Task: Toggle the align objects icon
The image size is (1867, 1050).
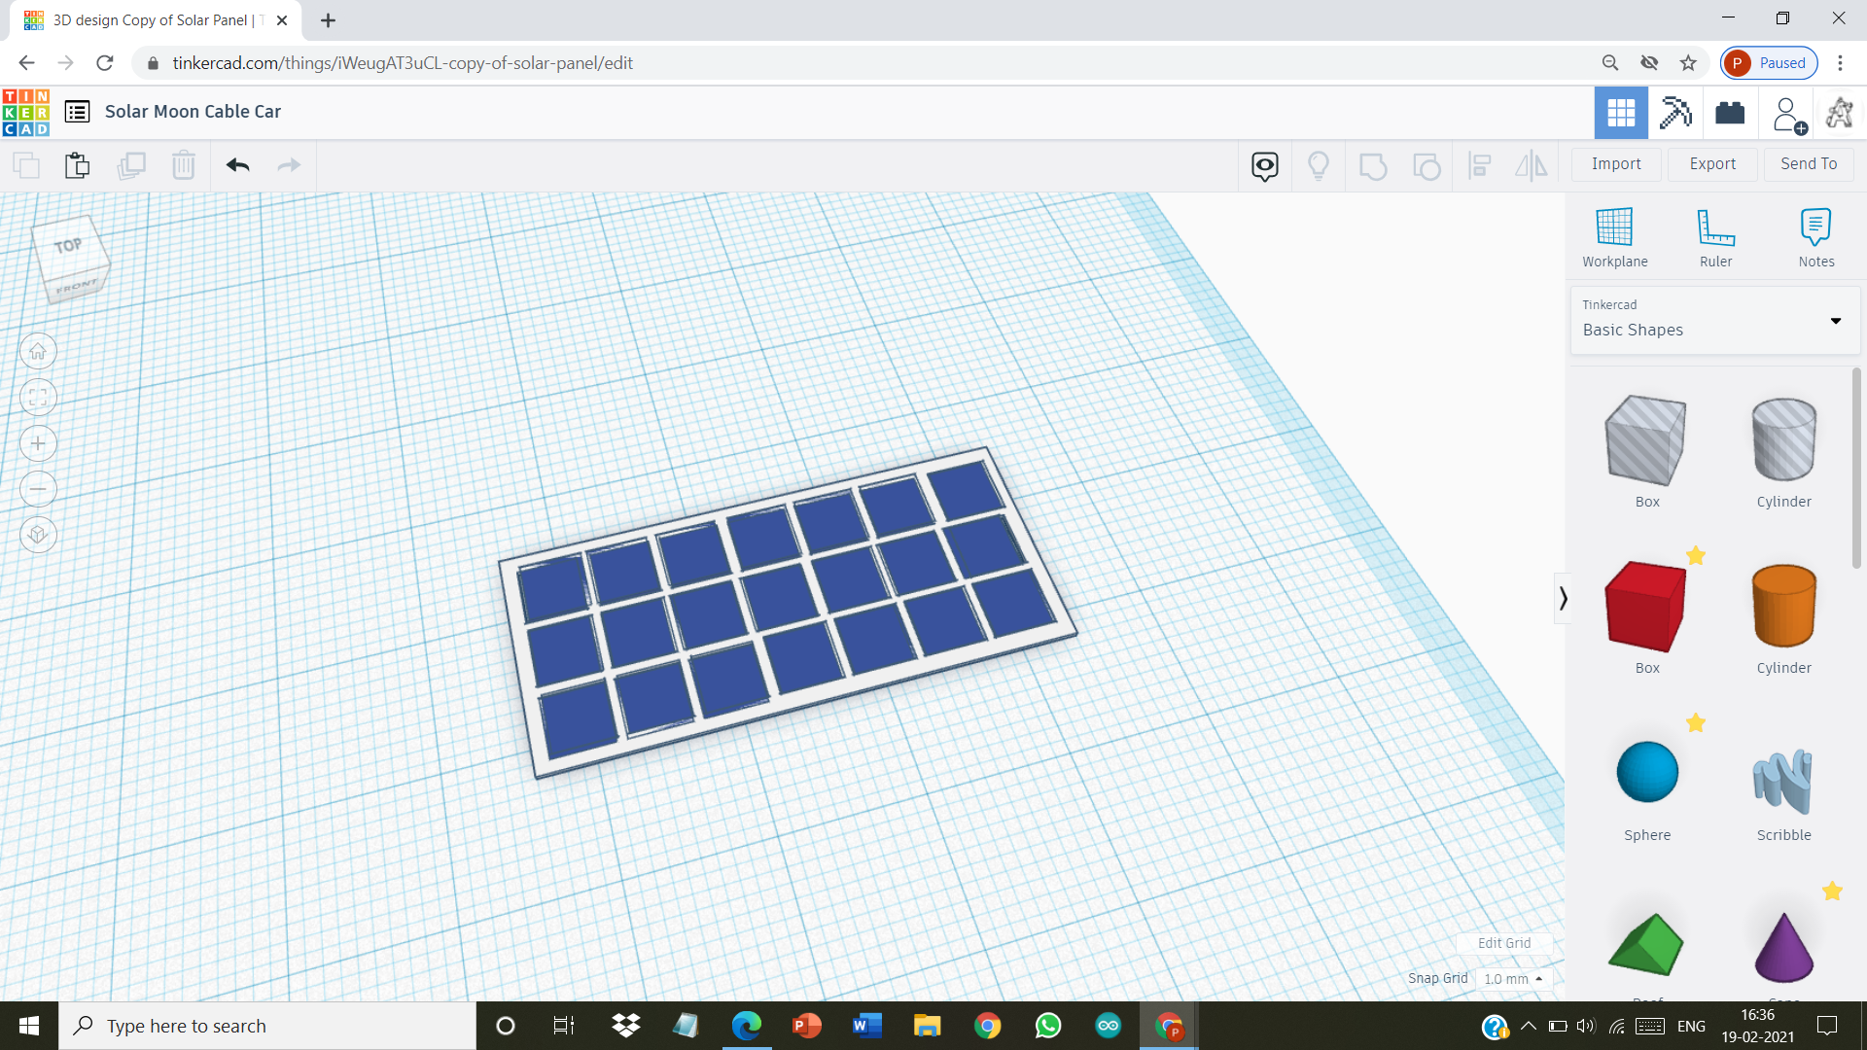Action: [x=1480, y=164]
